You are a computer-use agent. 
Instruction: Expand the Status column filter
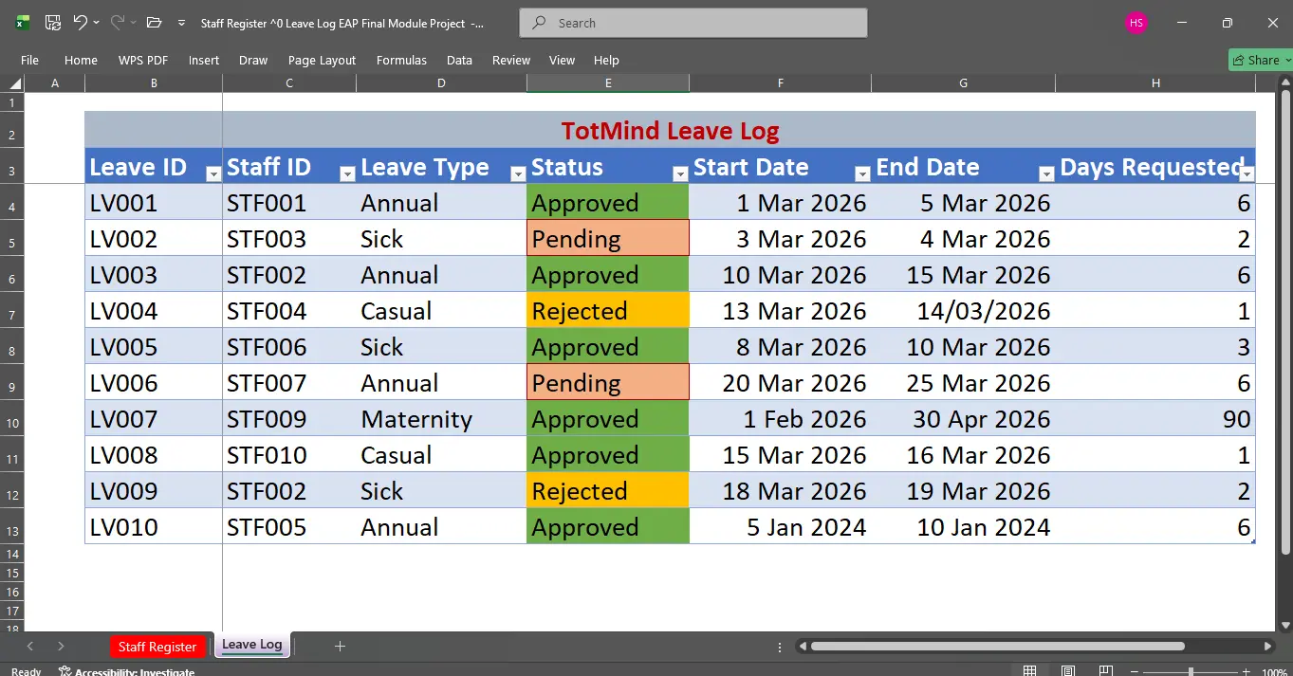point(680,174)
